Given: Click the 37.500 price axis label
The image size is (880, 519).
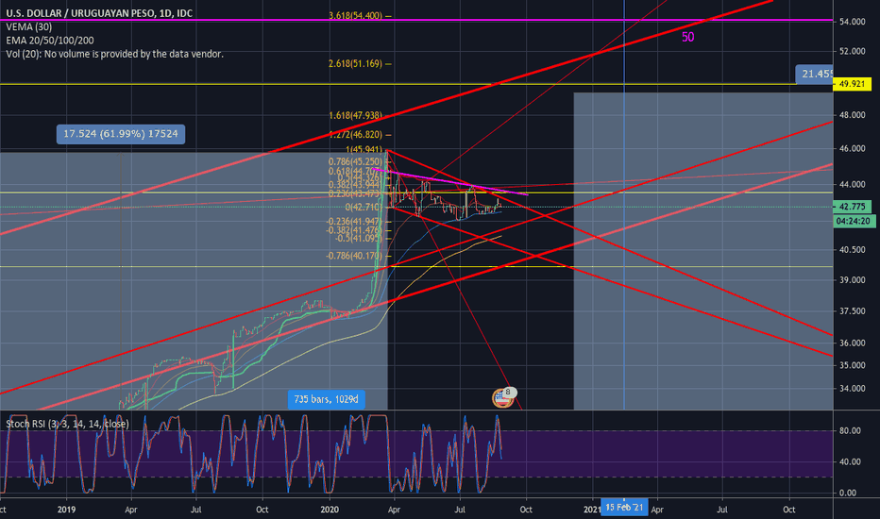Looking at the screenshot, I should 852,310.
